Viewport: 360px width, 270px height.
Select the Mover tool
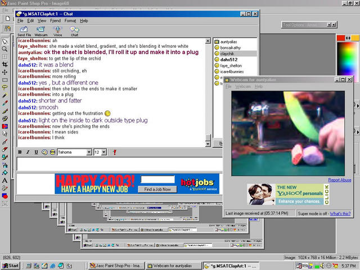coord(5,73)
